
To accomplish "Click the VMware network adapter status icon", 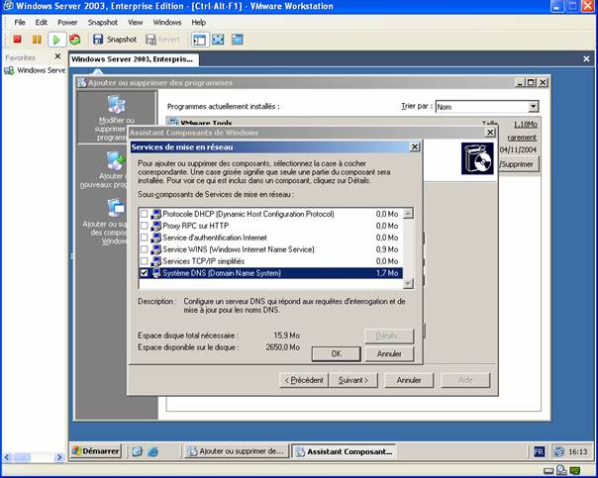I will pyautogui.click(x=575, y=470).
